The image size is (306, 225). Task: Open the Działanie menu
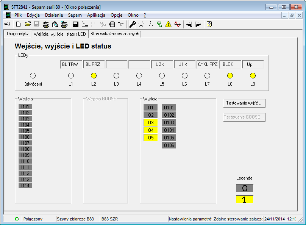pos(54,15)
